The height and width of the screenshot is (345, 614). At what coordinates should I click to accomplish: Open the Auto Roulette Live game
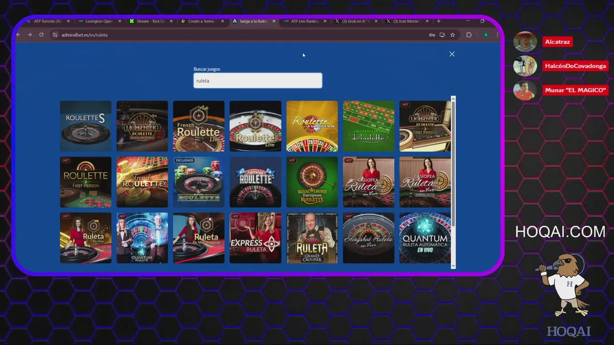pyautogui.click(x=255, y=126)
